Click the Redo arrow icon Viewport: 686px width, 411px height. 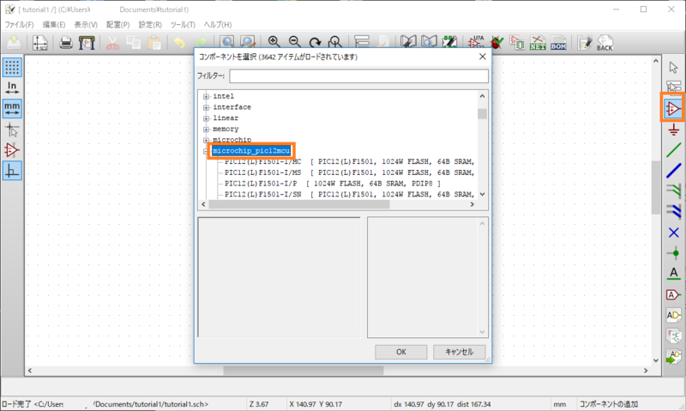point(201,42)
